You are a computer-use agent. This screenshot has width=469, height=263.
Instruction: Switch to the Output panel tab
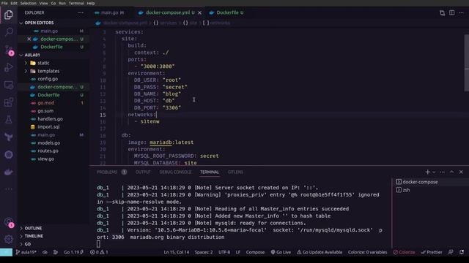click(143, 172)
